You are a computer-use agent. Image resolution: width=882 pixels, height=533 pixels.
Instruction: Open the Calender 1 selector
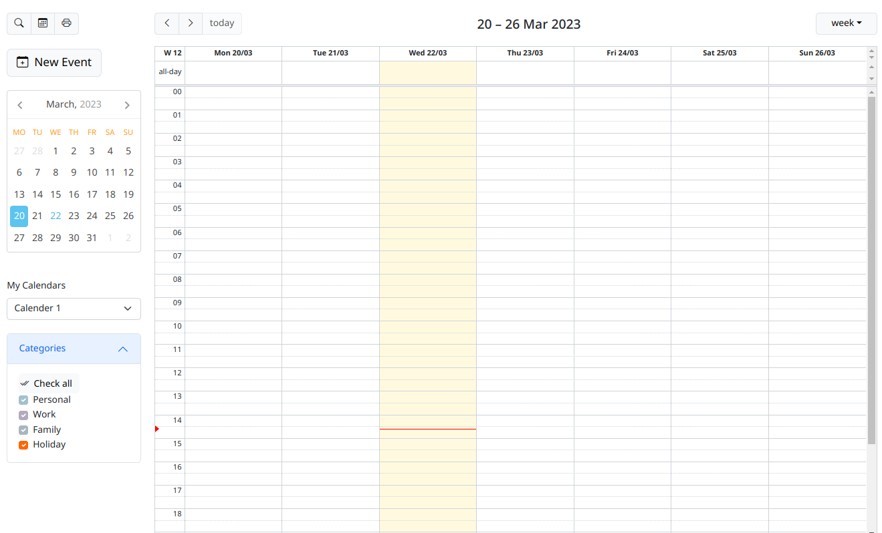point(74,309)
